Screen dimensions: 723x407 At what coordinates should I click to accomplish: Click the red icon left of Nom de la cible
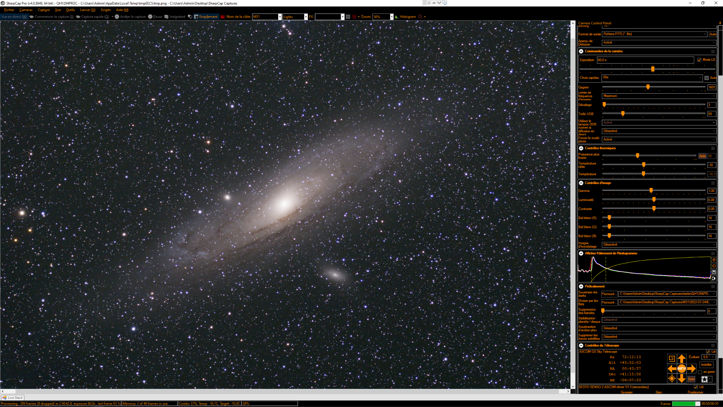(x=222, y=17)
